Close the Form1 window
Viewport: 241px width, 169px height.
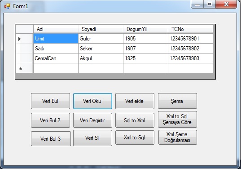click(x=226, y=4)
